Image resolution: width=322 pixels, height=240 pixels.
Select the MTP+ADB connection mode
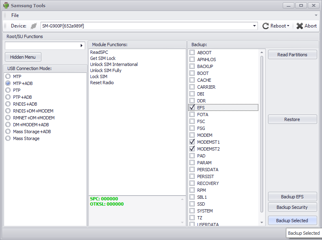(8, 83)
